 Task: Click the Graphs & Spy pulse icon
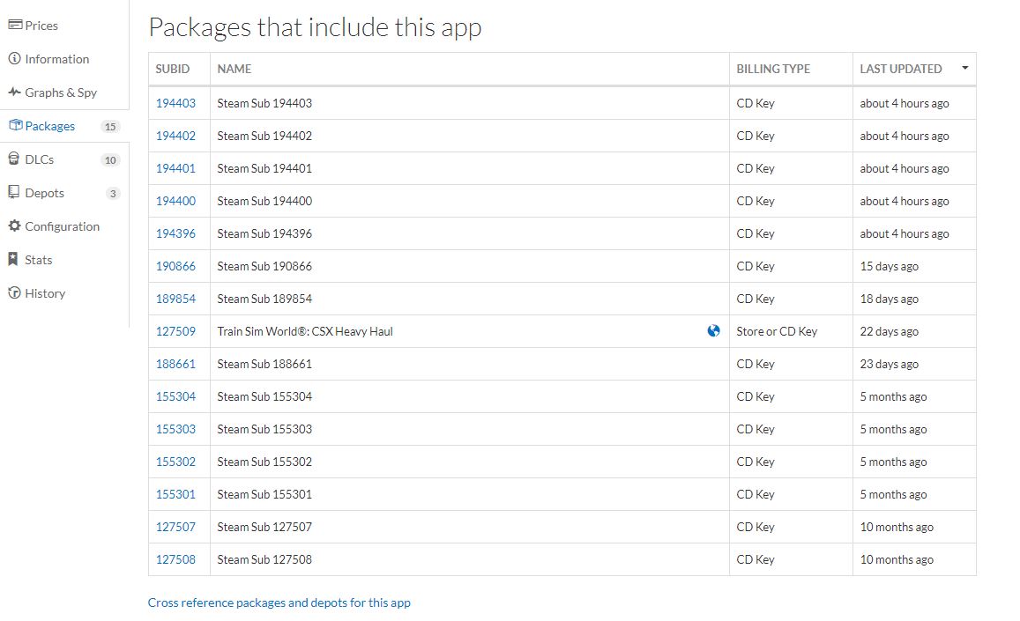[x=15, y=92]
